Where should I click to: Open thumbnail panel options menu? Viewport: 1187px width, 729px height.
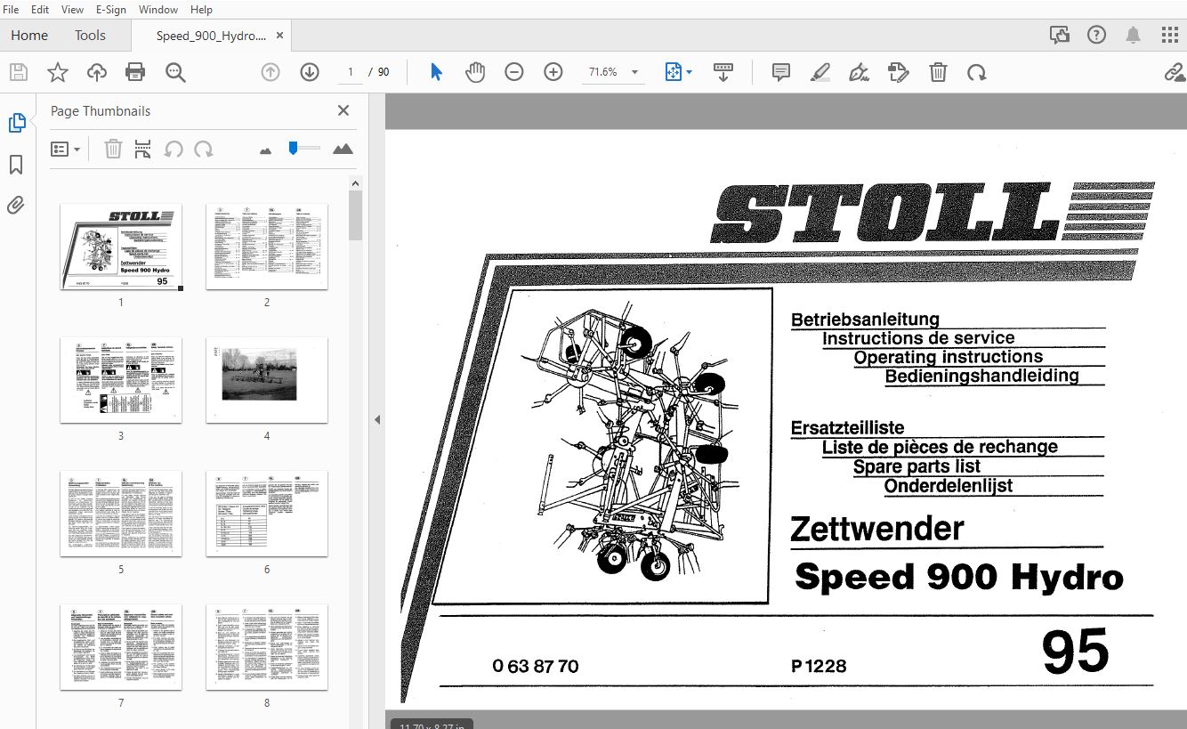click(66, 149)
